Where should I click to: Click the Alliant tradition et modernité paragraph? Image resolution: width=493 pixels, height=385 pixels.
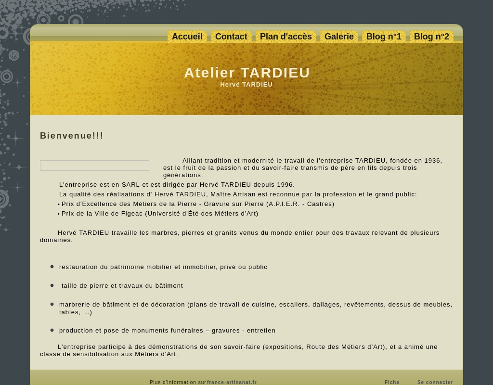tap(302, 168)
